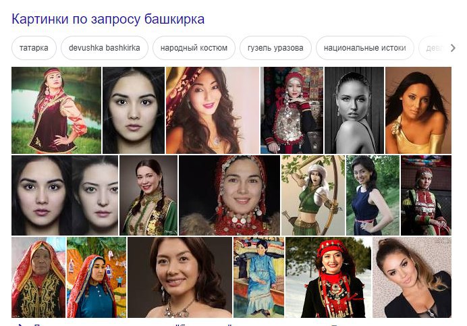
Task: Select the национальные истоки filter chip
Action: coord(365,48)
